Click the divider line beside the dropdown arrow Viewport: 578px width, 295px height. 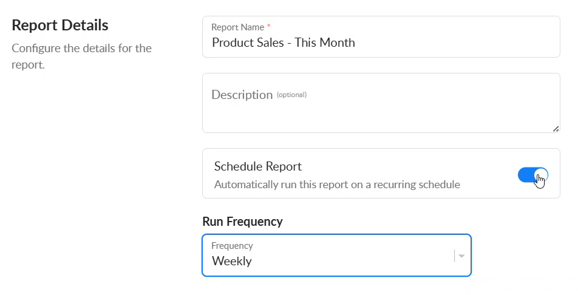point(455,256)
